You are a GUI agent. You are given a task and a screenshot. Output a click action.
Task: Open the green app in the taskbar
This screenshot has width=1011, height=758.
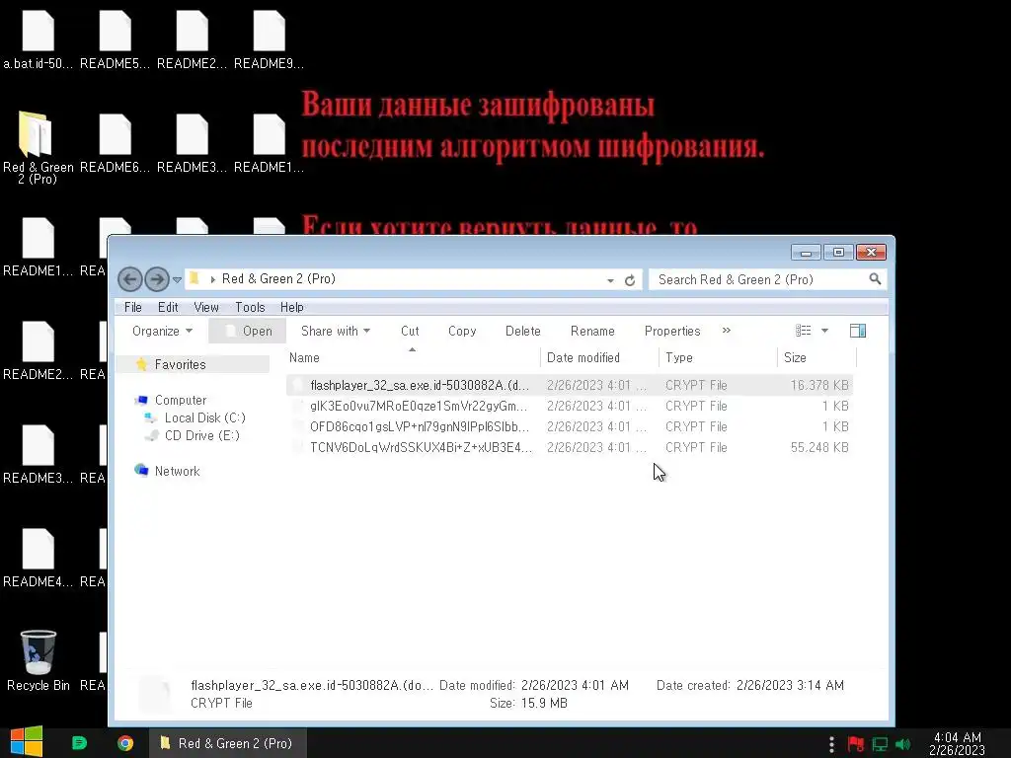pos(79,743)
